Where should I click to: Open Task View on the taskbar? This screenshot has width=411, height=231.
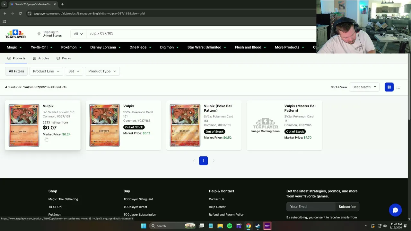[x=201, y=226]
